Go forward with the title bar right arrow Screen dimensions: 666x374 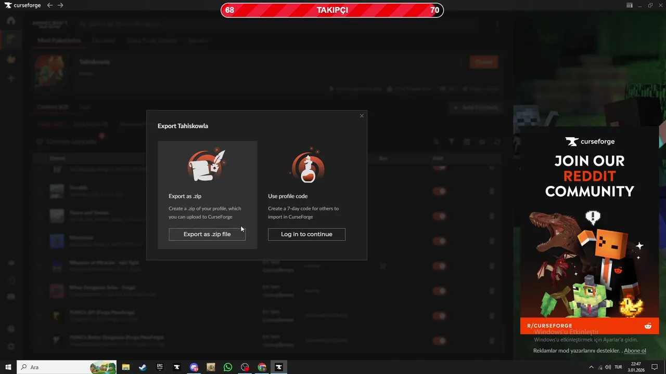click(60, 5)
